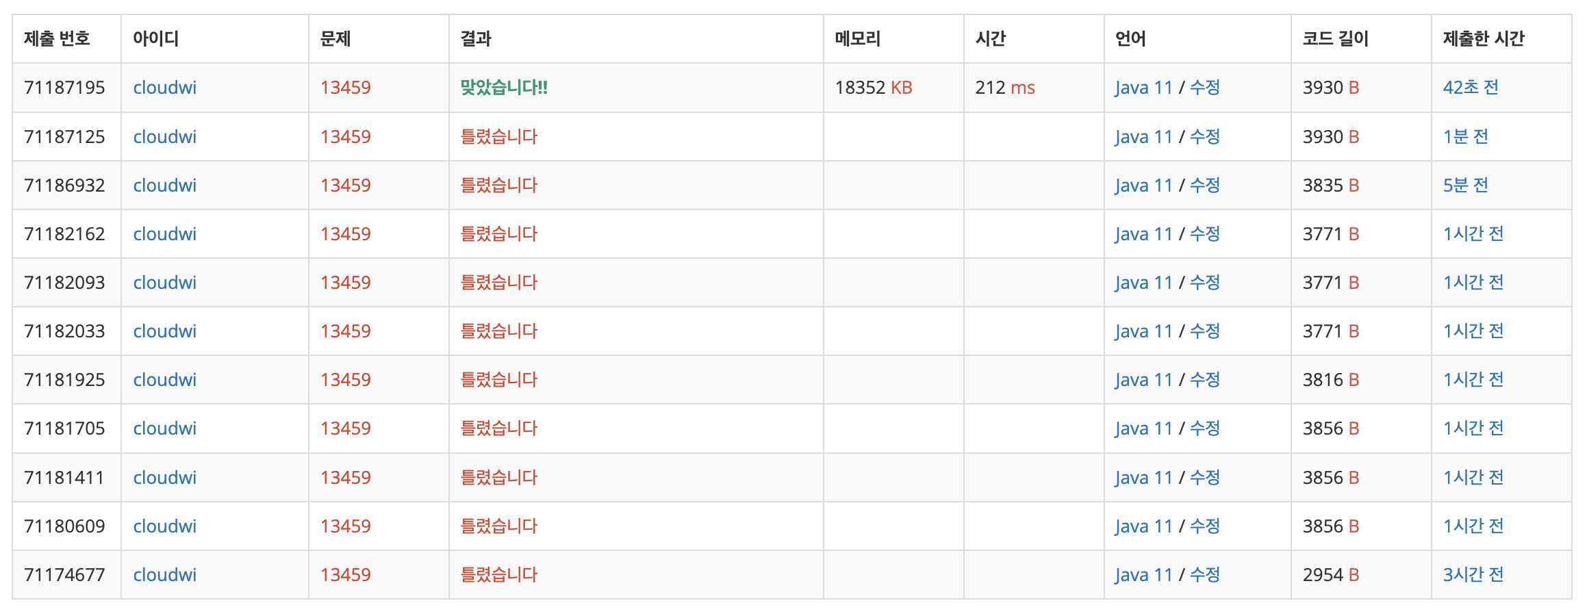Click 수정 link in row 71174677
This screenshot has width=1587, height=616.
coord(1205,575)
